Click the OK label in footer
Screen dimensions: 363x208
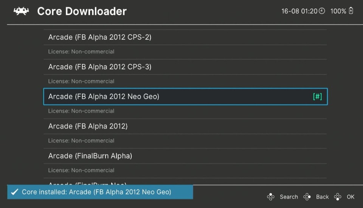(x=351, y=197)
